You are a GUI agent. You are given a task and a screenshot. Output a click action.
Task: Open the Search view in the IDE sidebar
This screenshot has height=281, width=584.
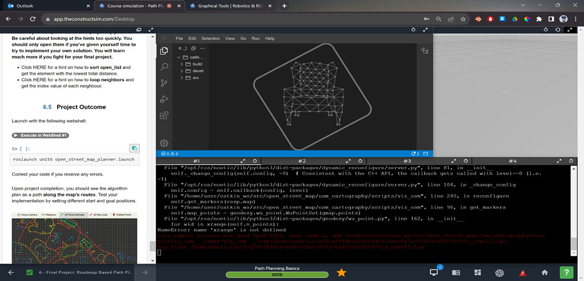point(164,67)
